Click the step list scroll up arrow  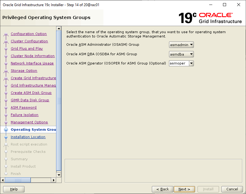click(x=59, y=29)
